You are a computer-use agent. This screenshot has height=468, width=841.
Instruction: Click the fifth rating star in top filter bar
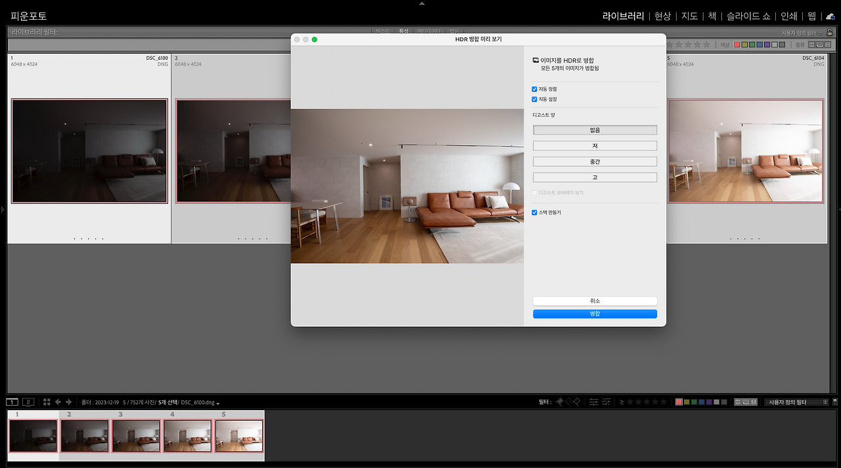[x=706, y=45]
